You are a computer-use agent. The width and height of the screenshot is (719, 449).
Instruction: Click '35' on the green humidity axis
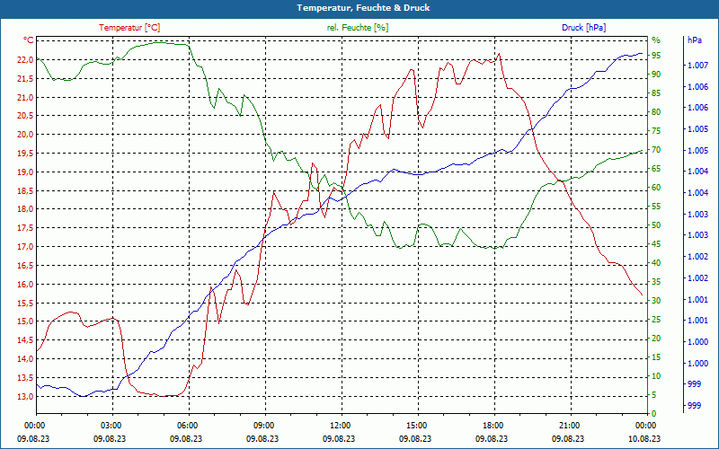656,282
